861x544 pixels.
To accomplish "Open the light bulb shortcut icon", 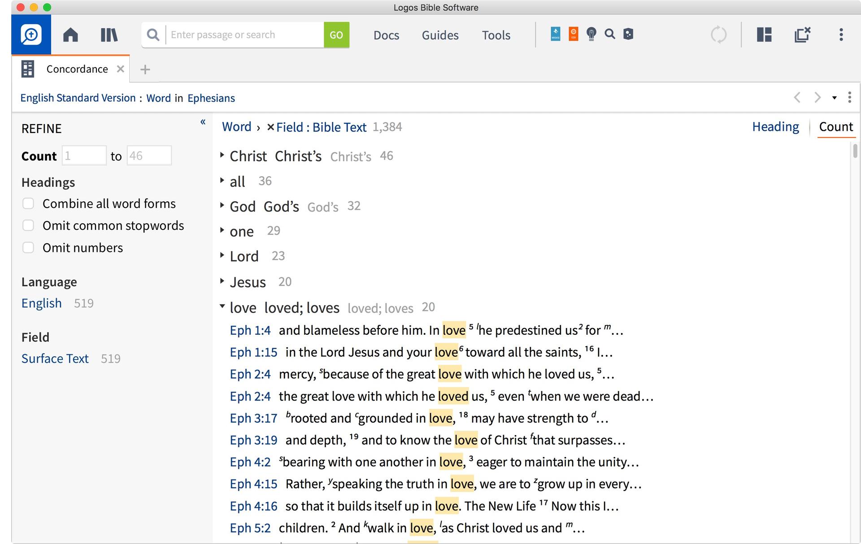I will pos(591,34).
